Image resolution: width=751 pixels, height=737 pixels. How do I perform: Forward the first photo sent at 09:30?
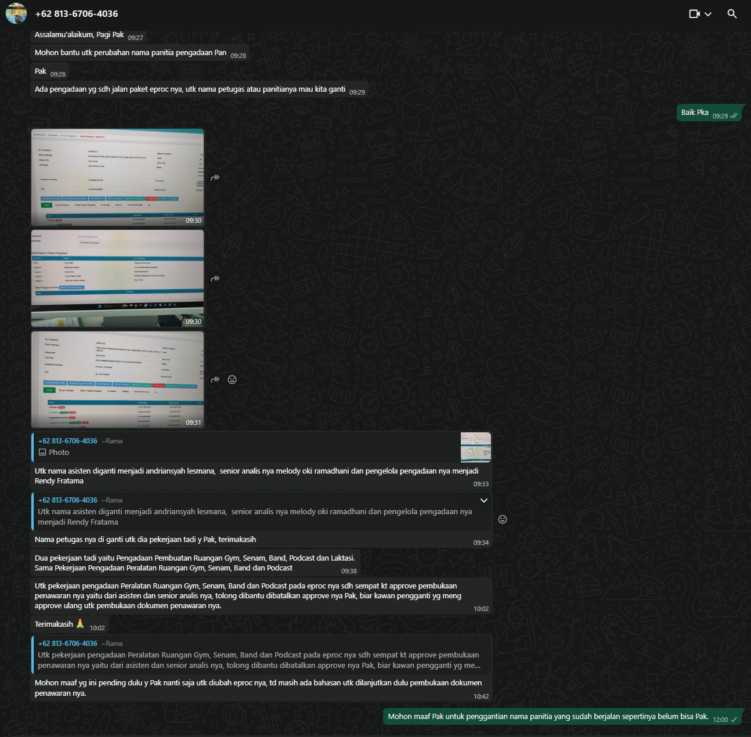click(x=215, y=178)
